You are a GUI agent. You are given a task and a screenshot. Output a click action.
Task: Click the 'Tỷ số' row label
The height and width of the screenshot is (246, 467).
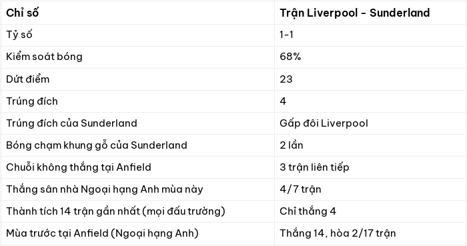[x=19, y=35]
